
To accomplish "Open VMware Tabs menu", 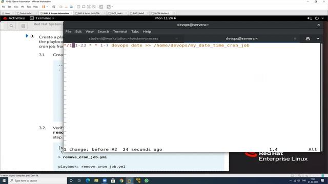I will coord(29,7).
